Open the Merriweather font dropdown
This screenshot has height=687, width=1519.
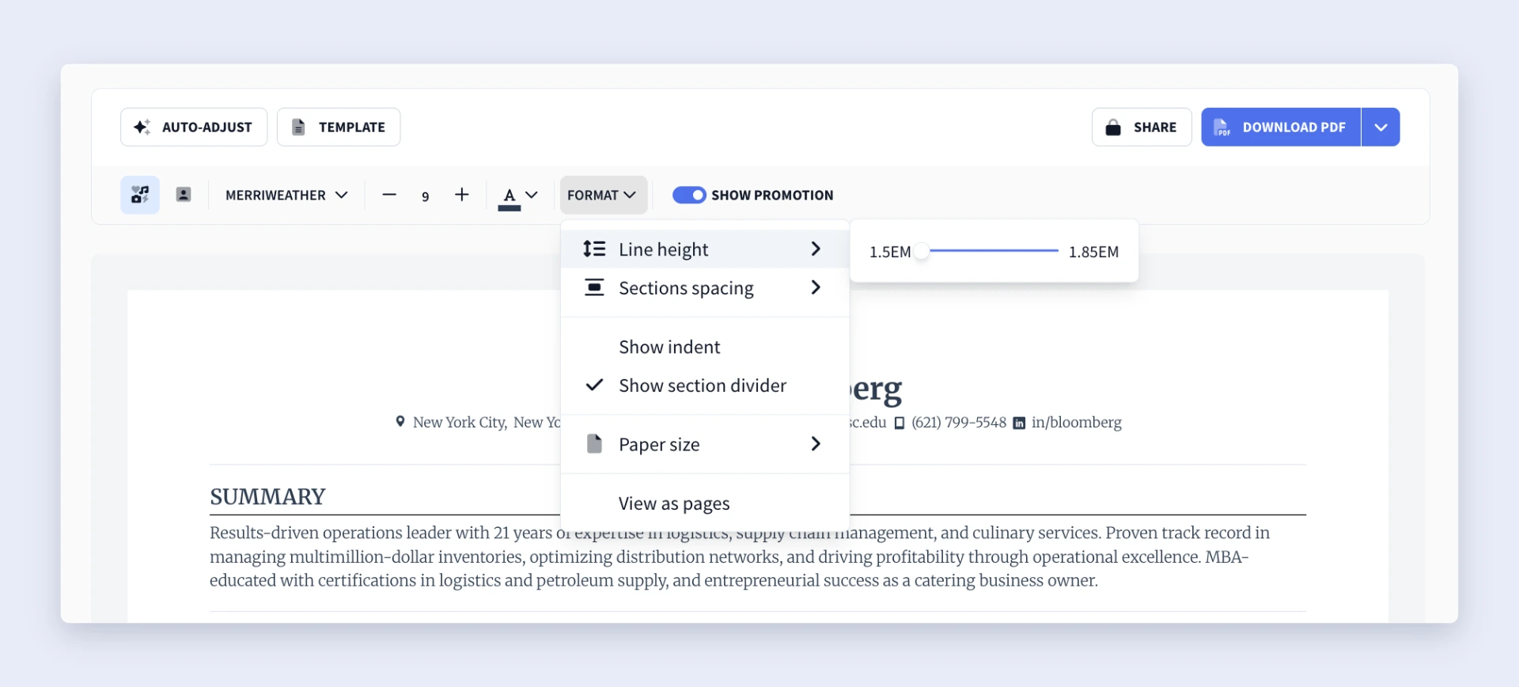point(286,195)
